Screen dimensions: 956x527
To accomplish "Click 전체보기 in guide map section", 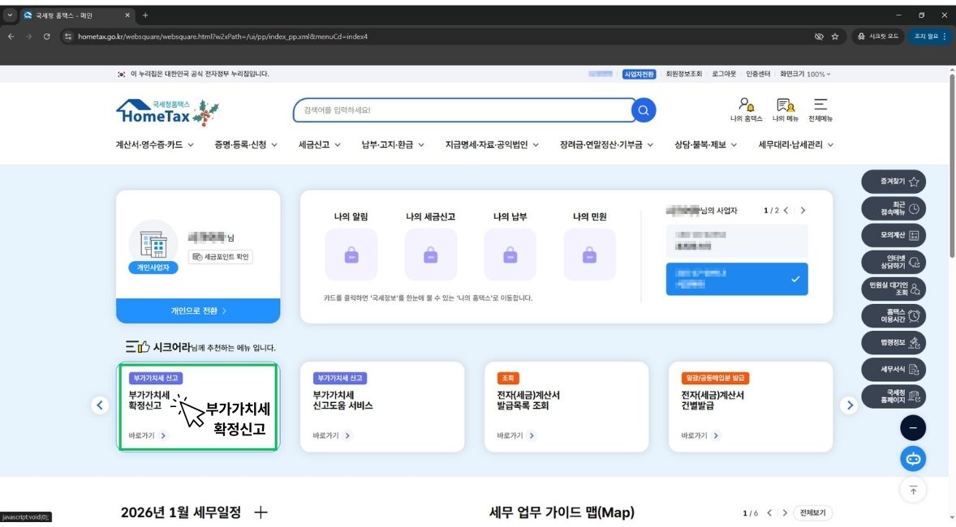I will (x=812, y=513).
